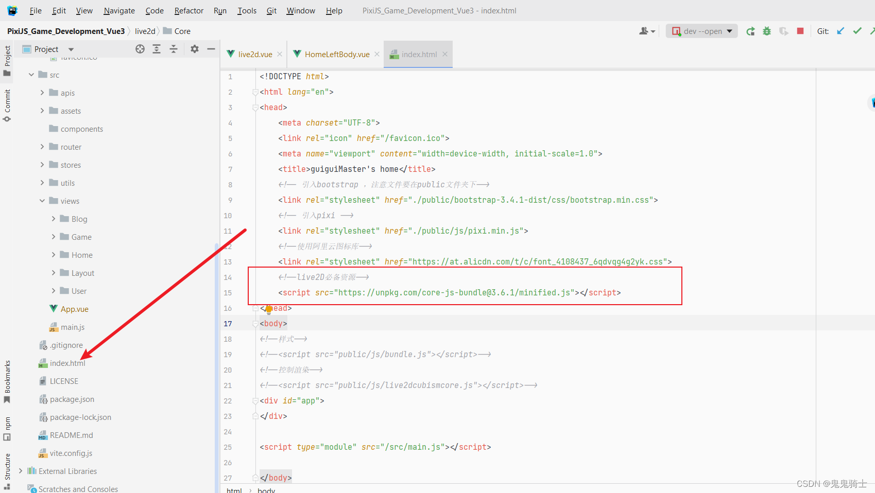Image resolution: width=875 pixels, height=493 pixels.
Task: Expand the router folder
Action: 42,147
